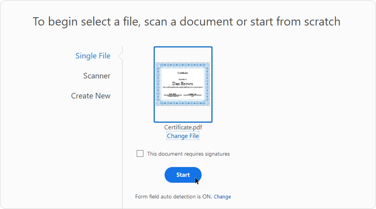Click the Change File link
376x209 pixels.
[183, 136]
